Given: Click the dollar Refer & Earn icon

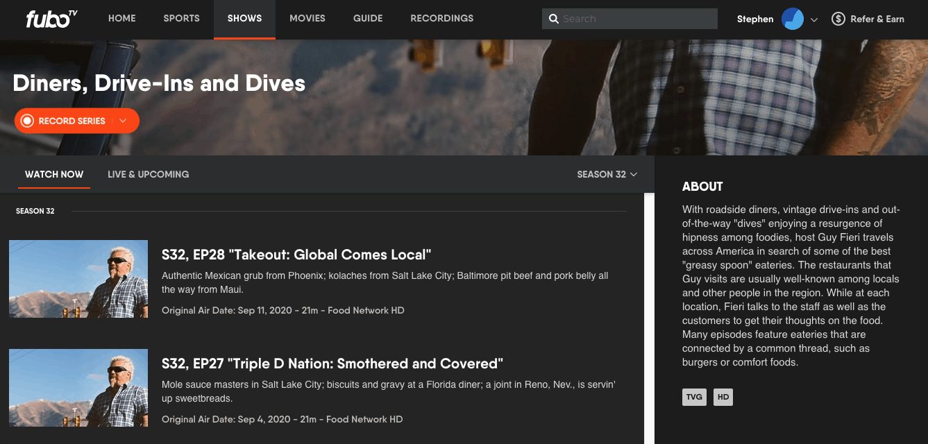Looking at the screenshot, I should coord(838,19).
